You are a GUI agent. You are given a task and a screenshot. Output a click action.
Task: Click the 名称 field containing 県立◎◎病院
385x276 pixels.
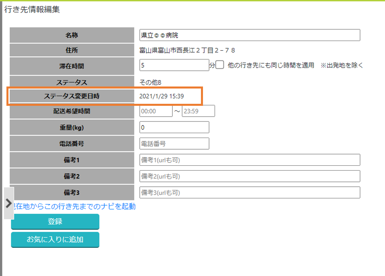tap(249, 35)
